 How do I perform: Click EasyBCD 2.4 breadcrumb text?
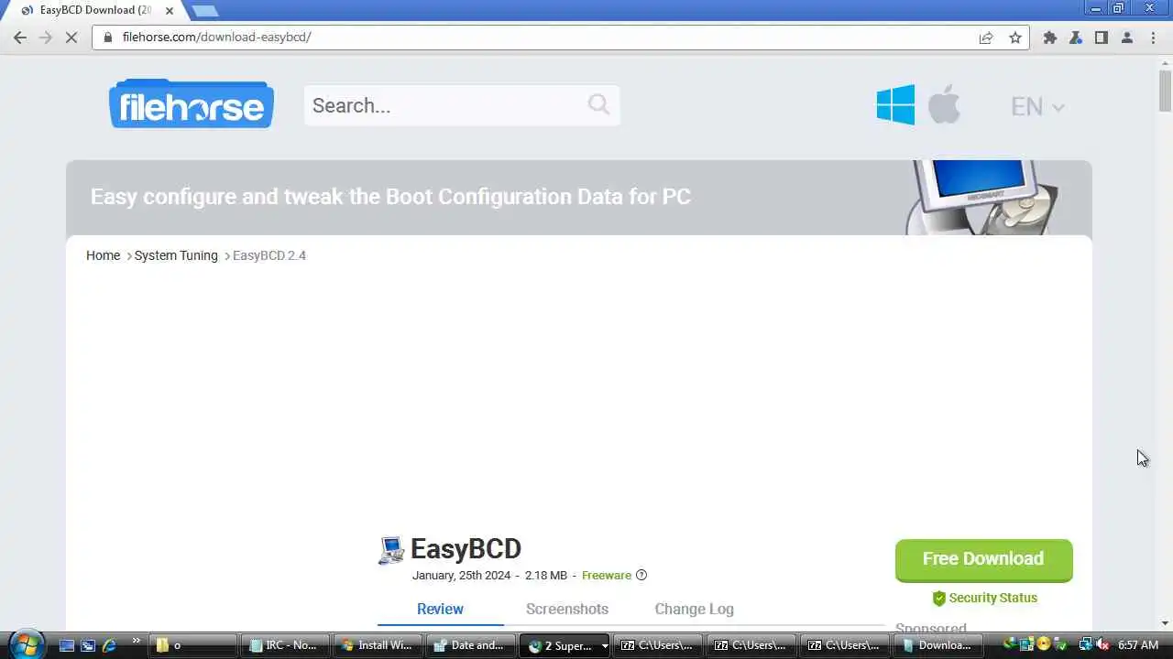(269, 255)
